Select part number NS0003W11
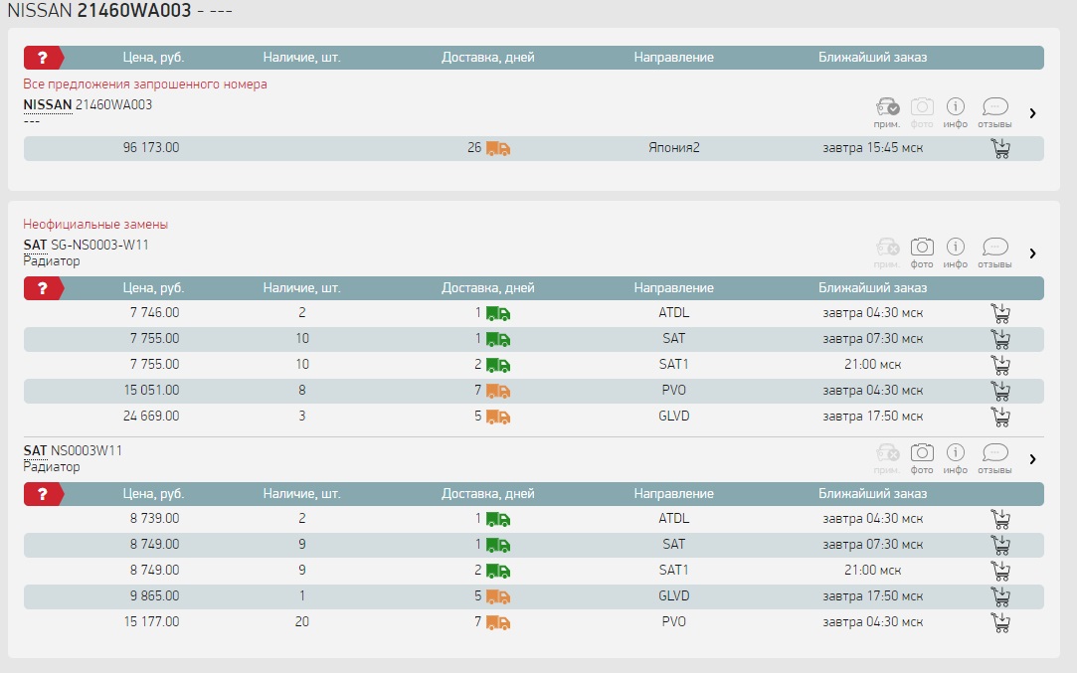This screenshot has width=1077, height=673. coord(87,450)
